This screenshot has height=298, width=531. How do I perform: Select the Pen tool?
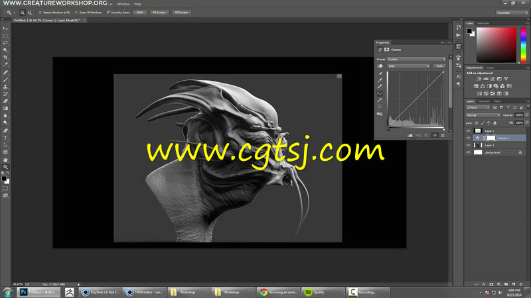[x=5, y=130]
